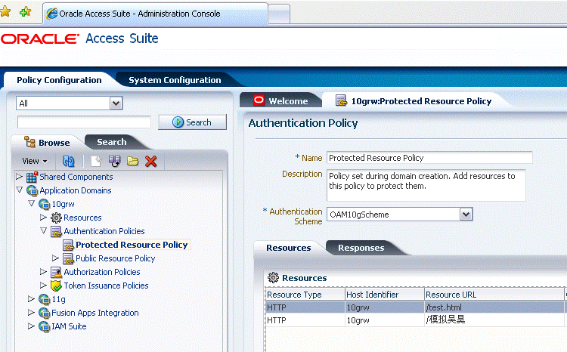Open the Responses tab
Screen dimensions: 567x352
tap(361, 248)
